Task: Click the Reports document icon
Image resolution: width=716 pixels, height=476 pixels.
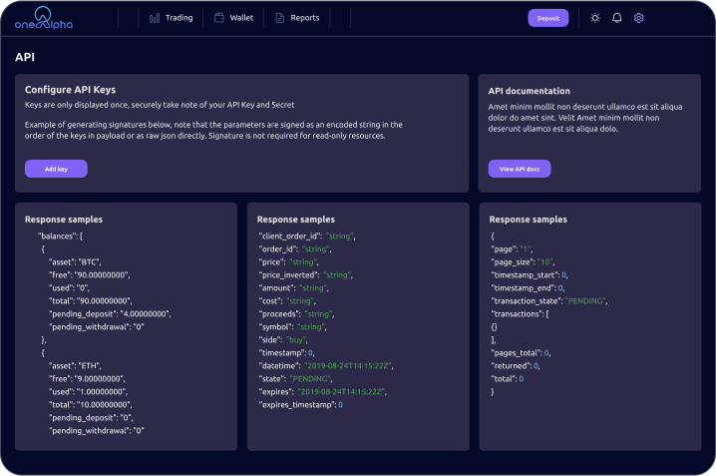Action: tap(280, 18)
